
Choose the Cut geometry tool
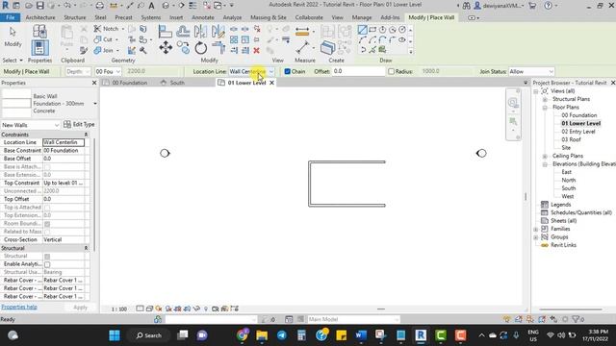[105, 39]
